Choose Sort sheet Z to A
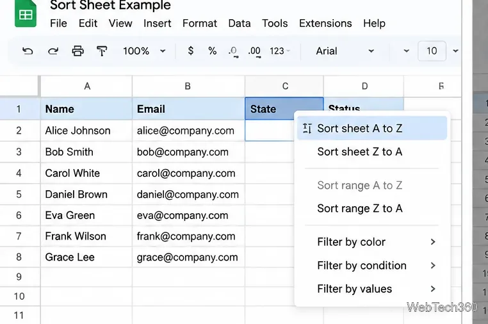 click(x=372, y=152)
